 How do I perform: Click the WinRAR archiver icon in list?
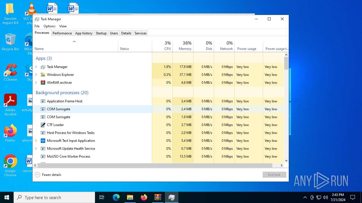(x=43, y=83)
